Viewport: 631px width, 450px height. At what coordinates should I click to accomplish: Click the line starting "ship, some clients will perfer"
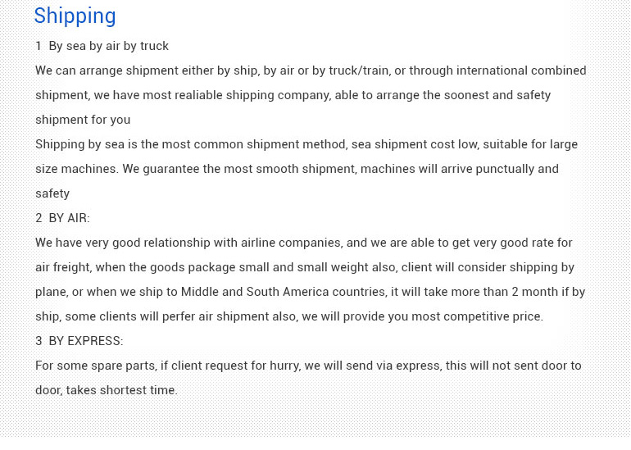[x=288, y=316]
